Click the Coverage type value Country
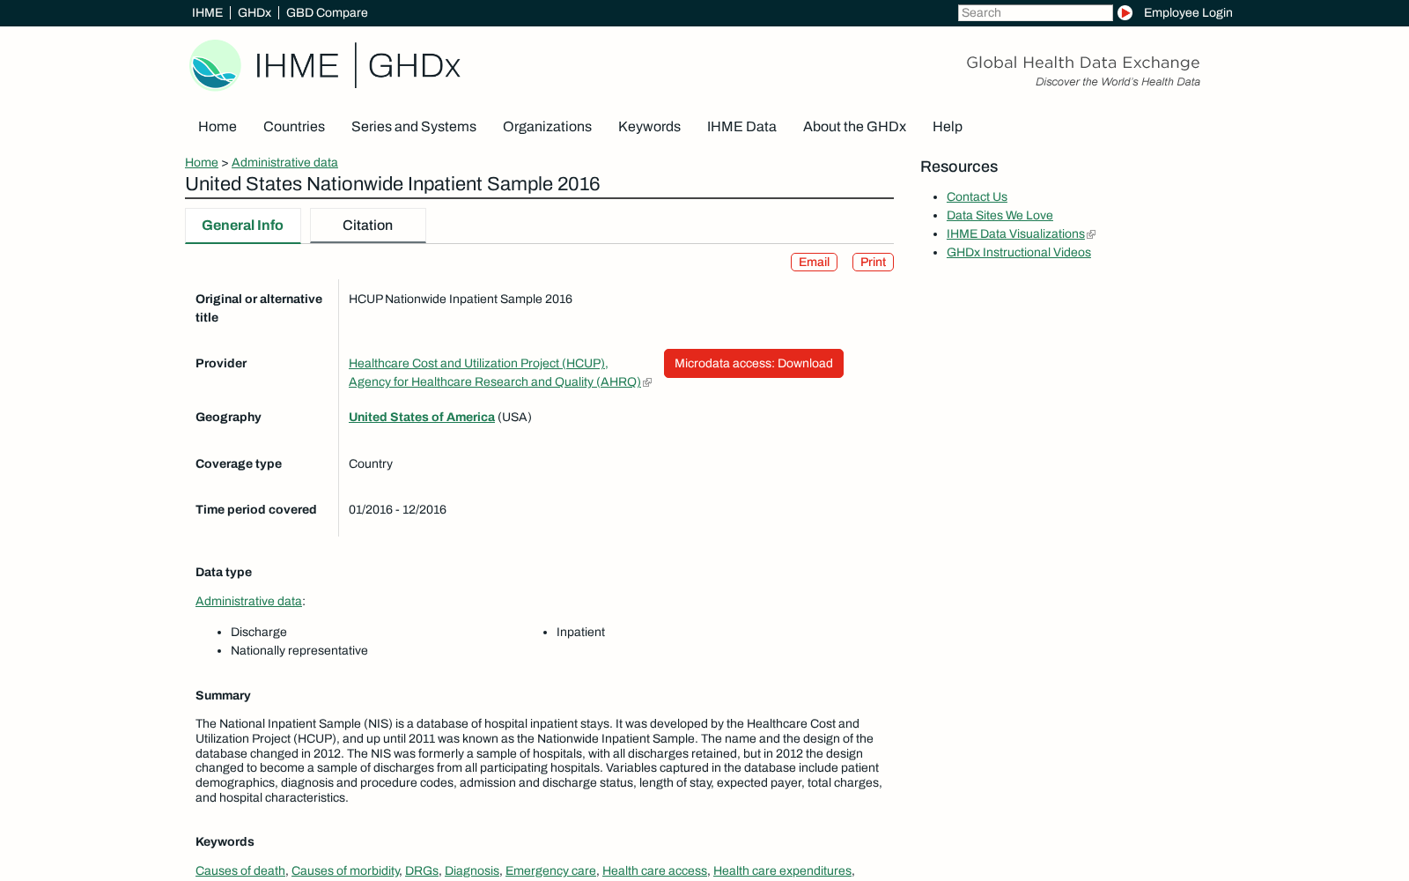 [371, 463]
